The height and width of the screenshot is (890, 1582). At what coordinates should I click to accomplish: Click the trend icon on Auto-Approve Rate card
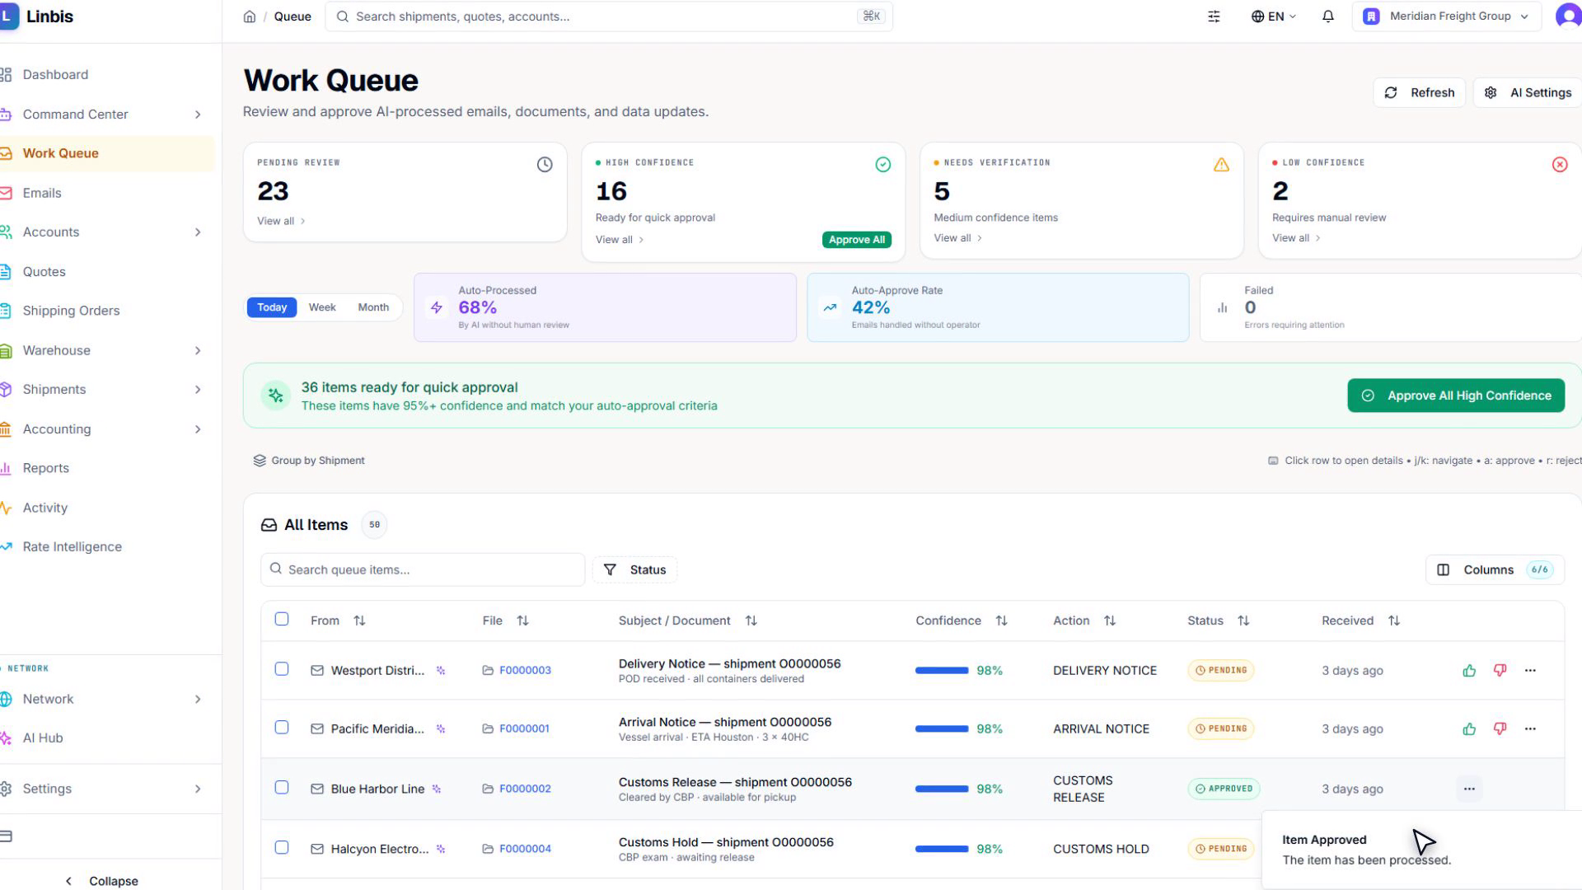pos(830,307)
